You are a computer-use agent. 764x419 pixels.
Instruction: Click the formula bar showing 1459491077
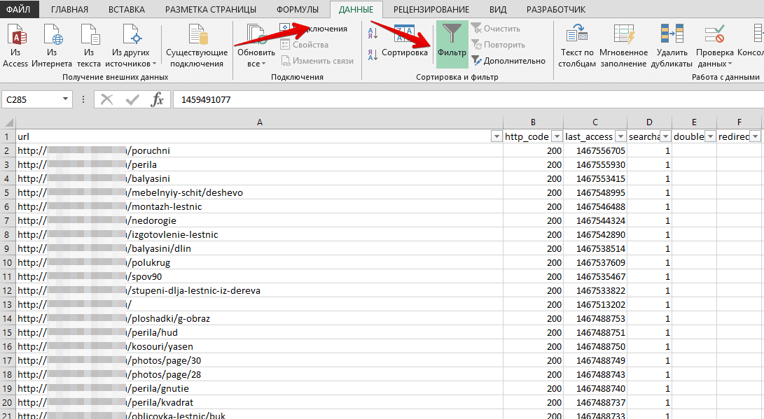(x=468, y=100)
